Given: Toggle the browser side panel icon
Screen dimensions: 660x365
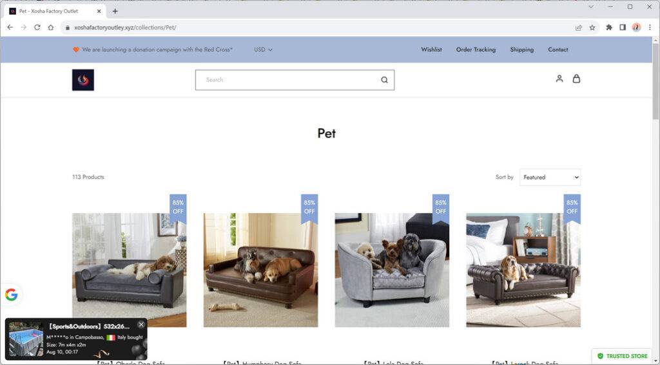Looking at the screenshot, I should pyautogui.click(x=623, y=27).
